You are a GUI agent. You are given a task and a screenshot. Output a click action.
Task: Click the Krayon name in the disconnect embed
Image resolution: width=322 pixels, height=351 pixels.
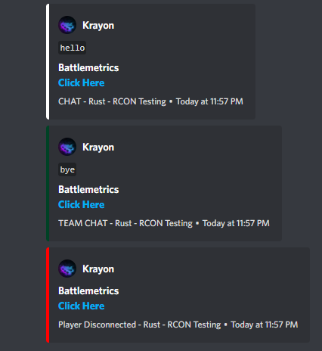[98, 269]
